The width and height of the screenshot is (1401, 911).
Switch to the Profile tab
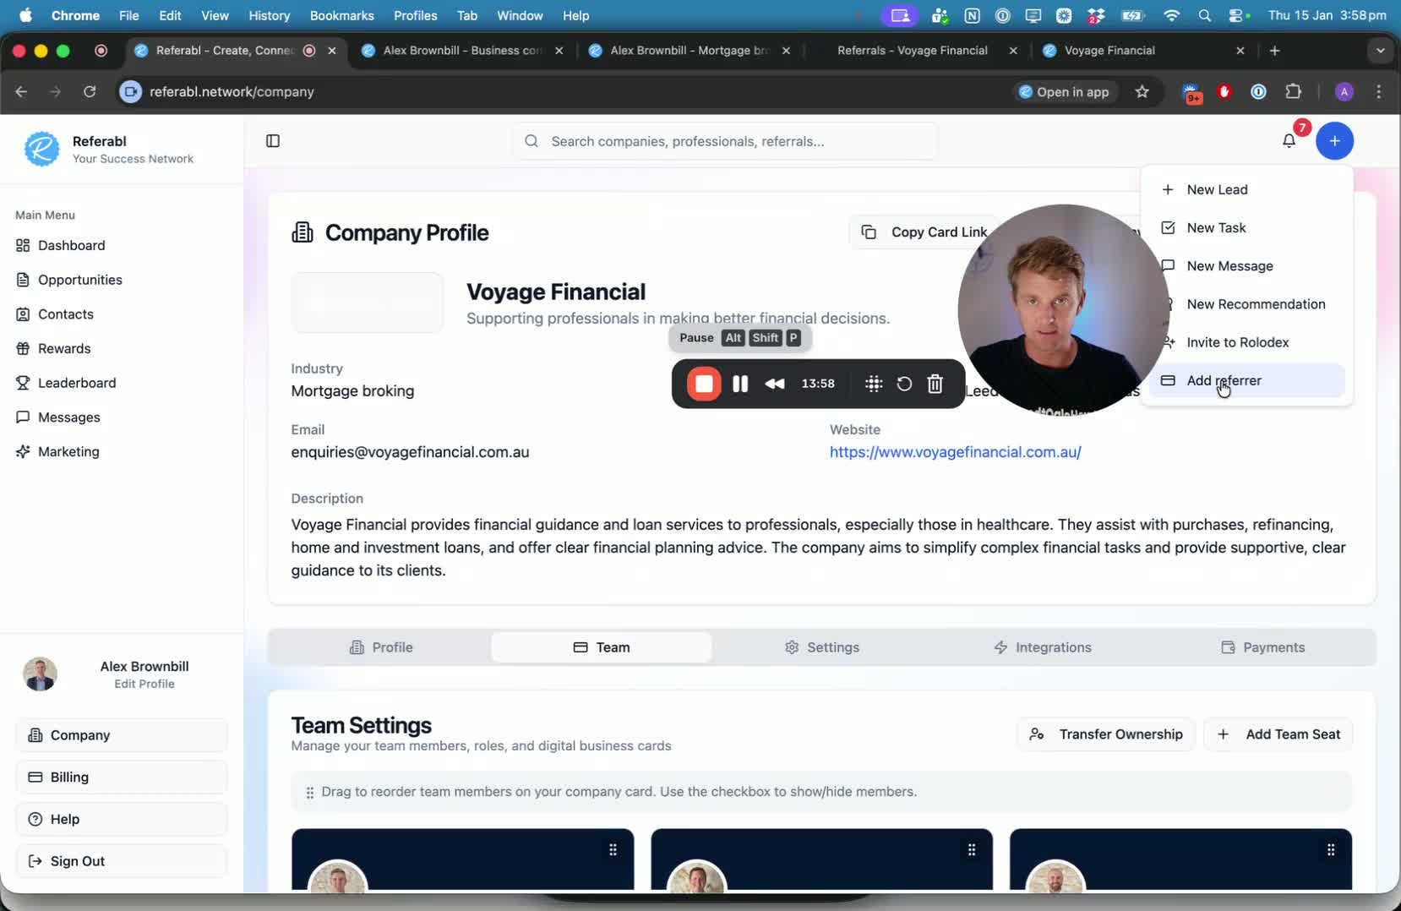pyautogui.click(x=381, y=647)
